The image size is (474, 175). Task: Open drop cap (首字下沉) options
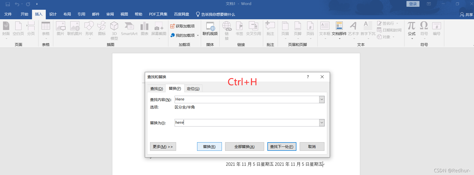point(368,30)
